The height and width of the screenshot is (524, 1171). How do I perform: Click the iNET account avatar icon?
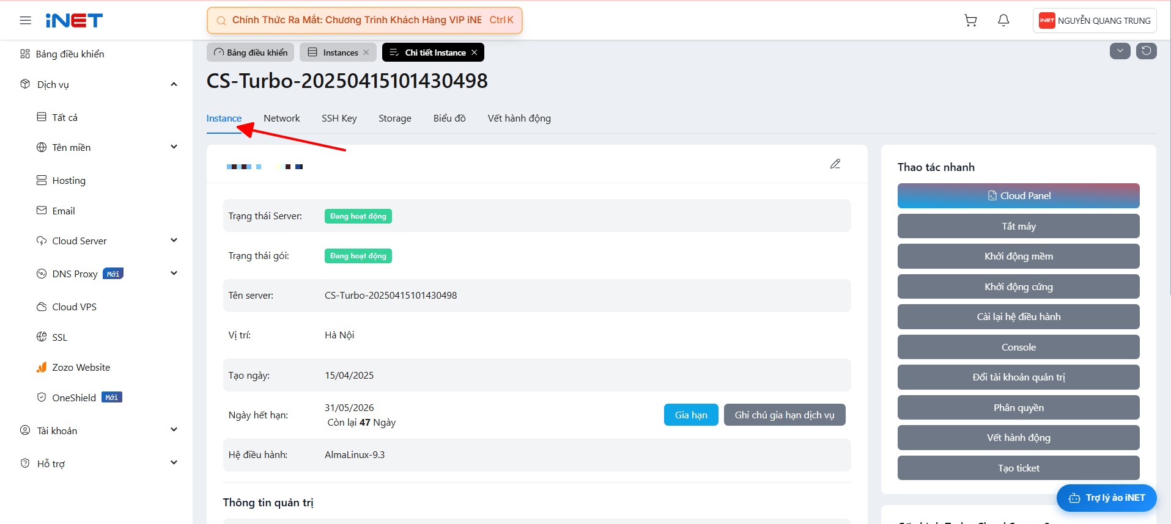(x=1047, y=21)
